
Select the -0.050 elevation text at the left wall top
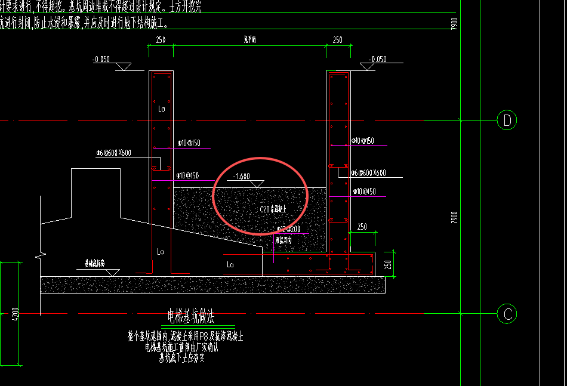click(101, 59)
